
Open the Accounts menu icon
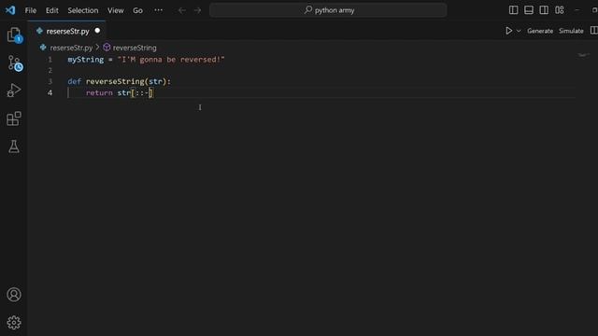[x=14, y=295]
